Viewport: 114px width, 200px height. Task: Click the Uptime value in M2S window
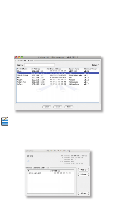pos(77,163)
